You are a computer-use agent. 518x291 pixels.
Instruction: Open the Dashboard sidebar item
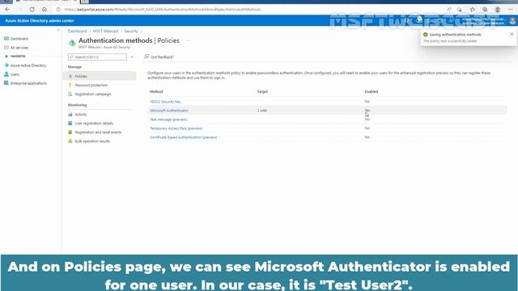19,39
